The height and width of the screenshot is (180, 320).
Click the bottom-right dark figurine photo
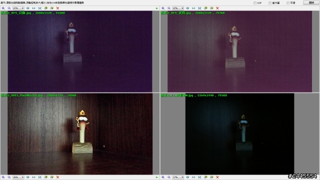[239, 134]
